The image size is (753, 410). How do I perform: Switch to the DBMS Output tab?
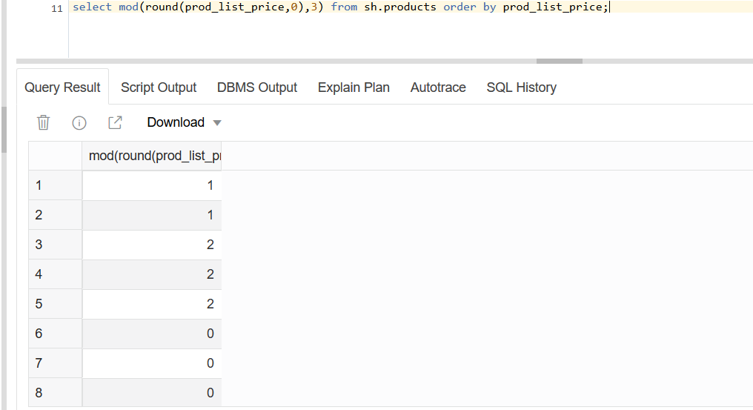(x=257, y=87)
